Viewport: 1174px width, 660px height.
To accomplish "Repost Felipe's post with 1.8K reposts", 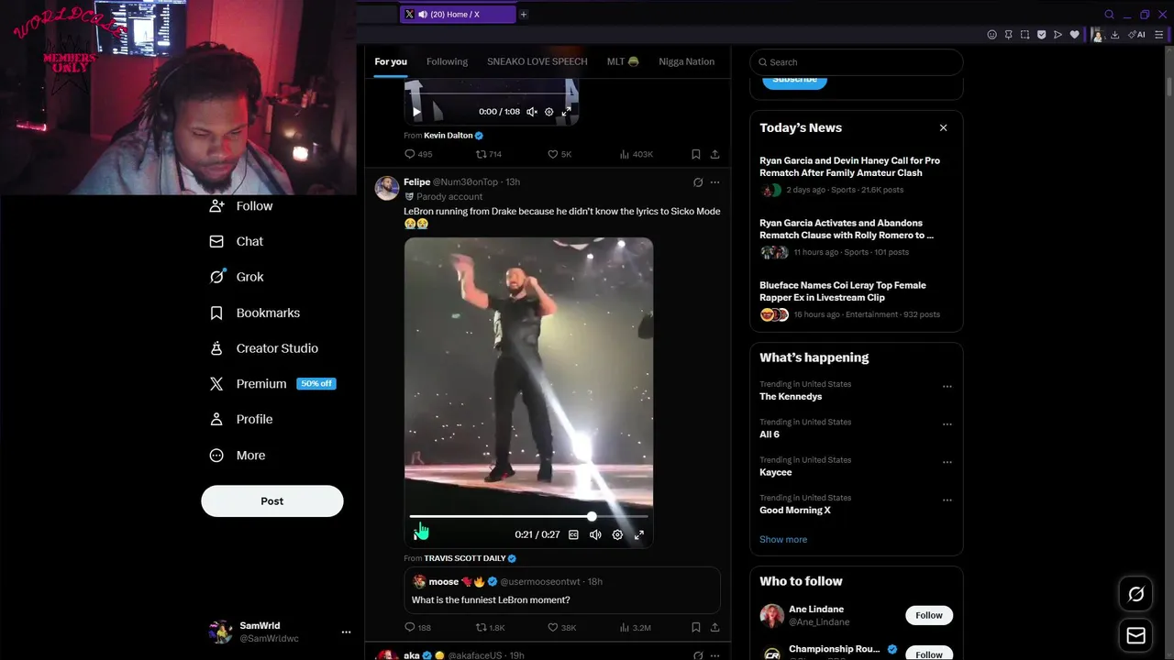I will point(490,628).
